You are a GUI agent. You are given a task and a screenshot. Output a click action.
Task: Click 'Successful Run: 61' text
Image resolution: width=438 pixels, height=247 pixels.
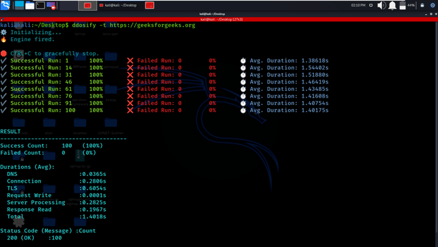(41, 89)
